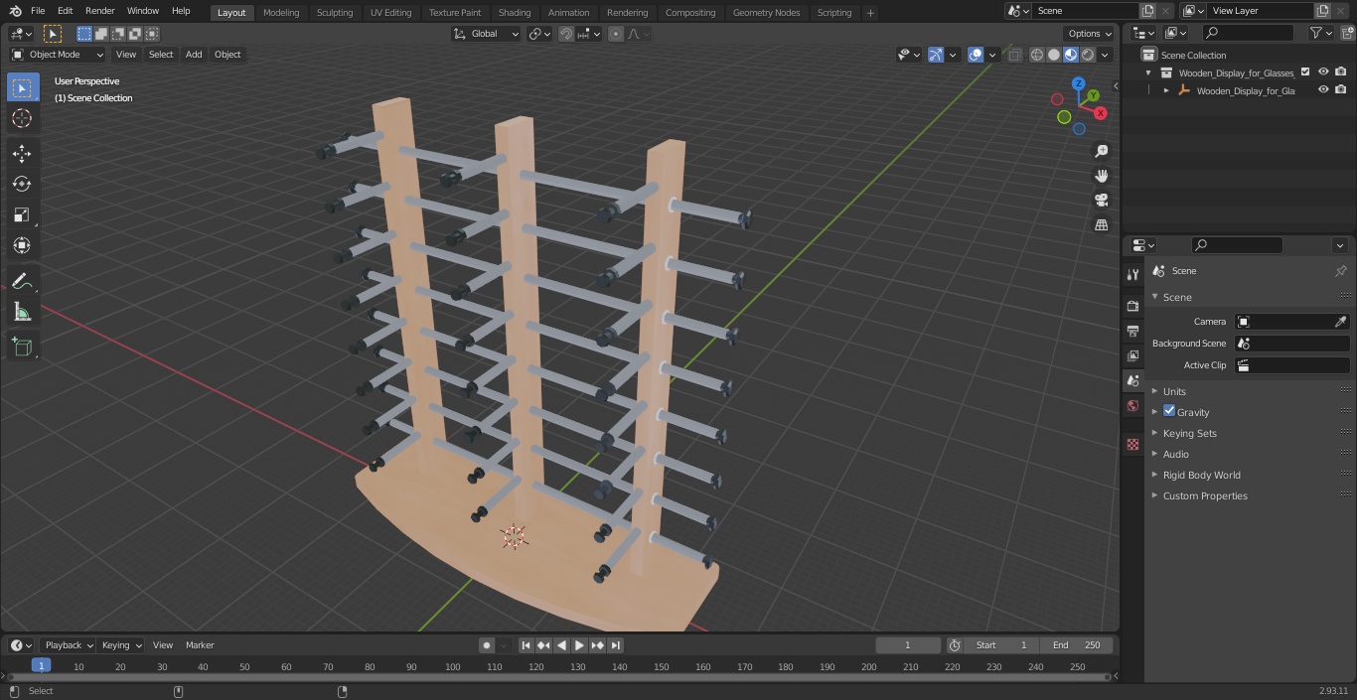Image resolution: width=1357 pixels, height=700 pixels.
Task: Activate the Annotate tool
Action: [22, 281]
